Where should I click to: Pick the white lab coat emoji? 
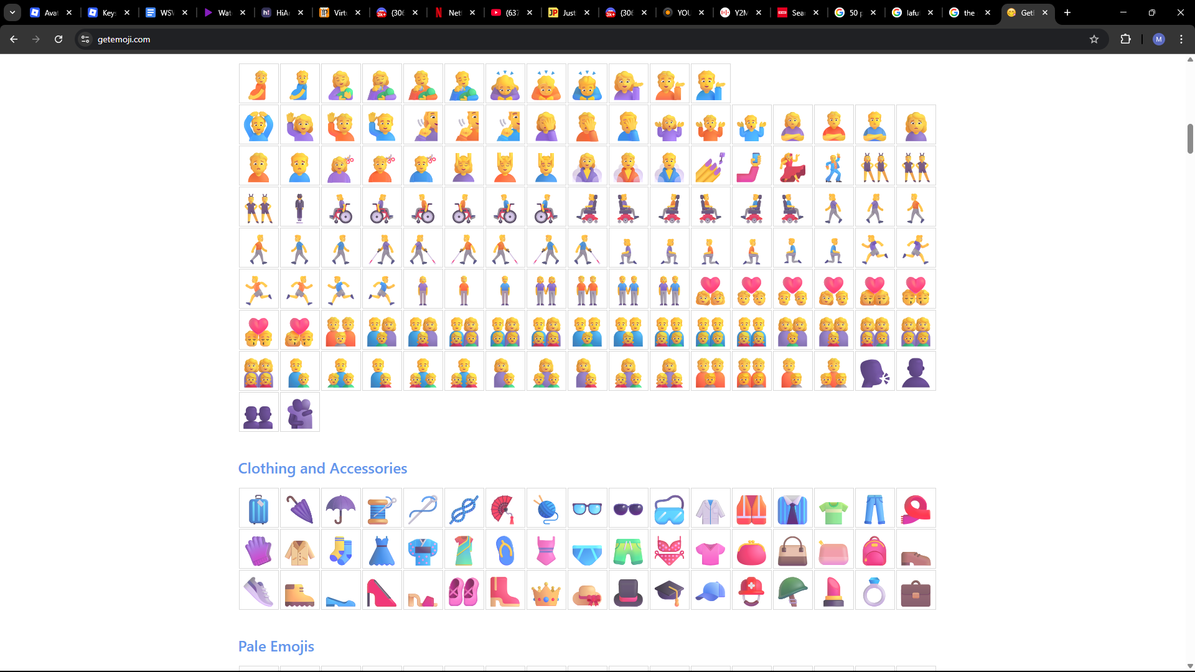point(711,508)
